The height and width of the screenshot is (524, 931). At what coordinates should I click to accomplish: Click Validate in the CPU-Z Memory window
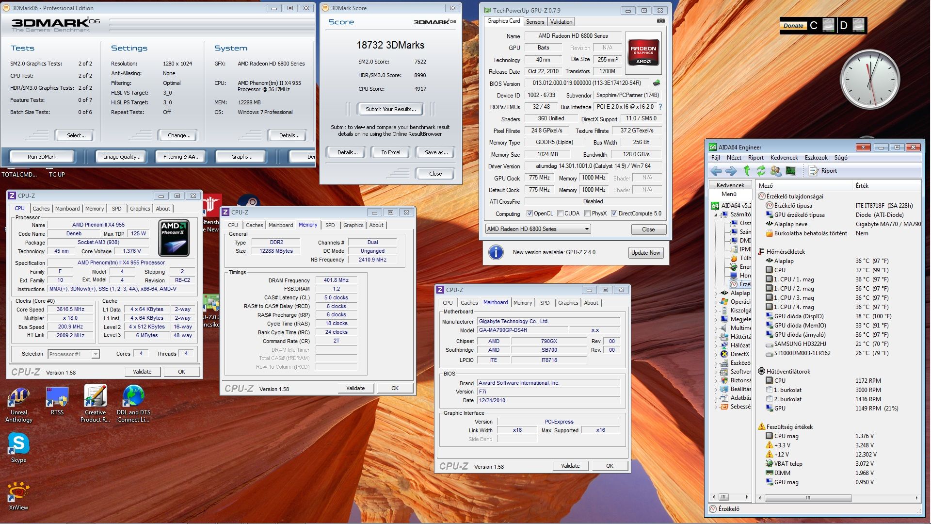[355, 388]
